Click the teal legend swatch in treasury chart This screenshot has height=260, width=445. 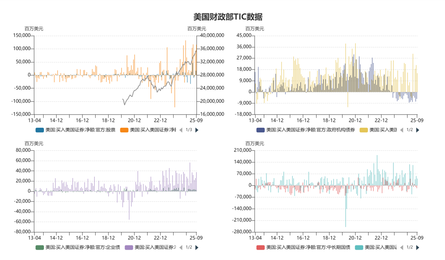(x=359, y=247)
